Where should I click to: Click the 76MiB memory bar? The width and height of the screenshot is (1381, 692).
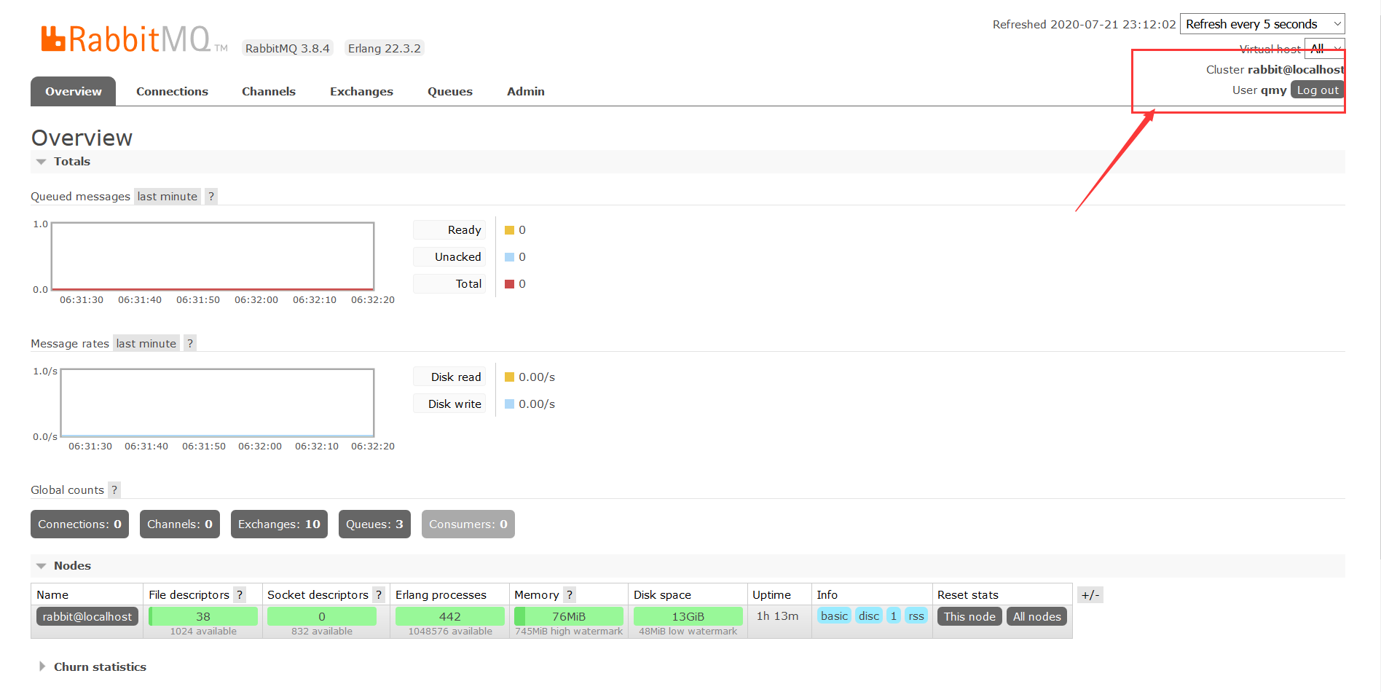569,617
